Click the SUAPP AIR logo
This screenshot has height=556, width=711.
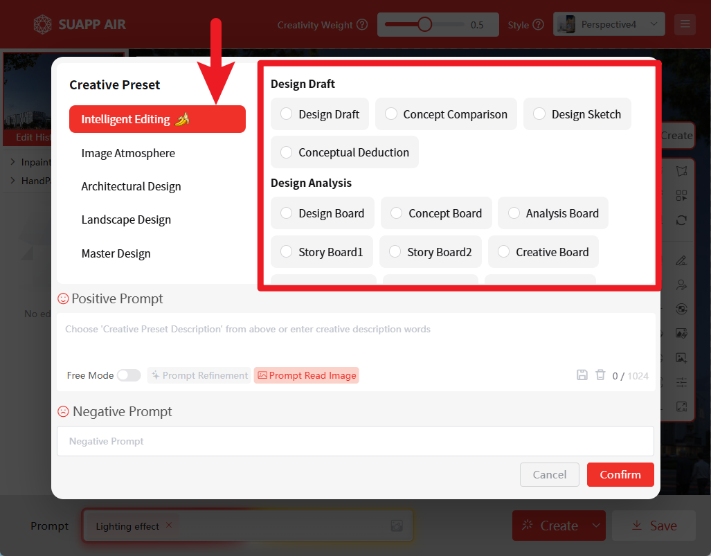click(80, 25)
